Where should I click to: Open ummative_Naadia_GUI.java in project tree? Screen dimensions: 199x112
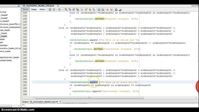[10, 48]
